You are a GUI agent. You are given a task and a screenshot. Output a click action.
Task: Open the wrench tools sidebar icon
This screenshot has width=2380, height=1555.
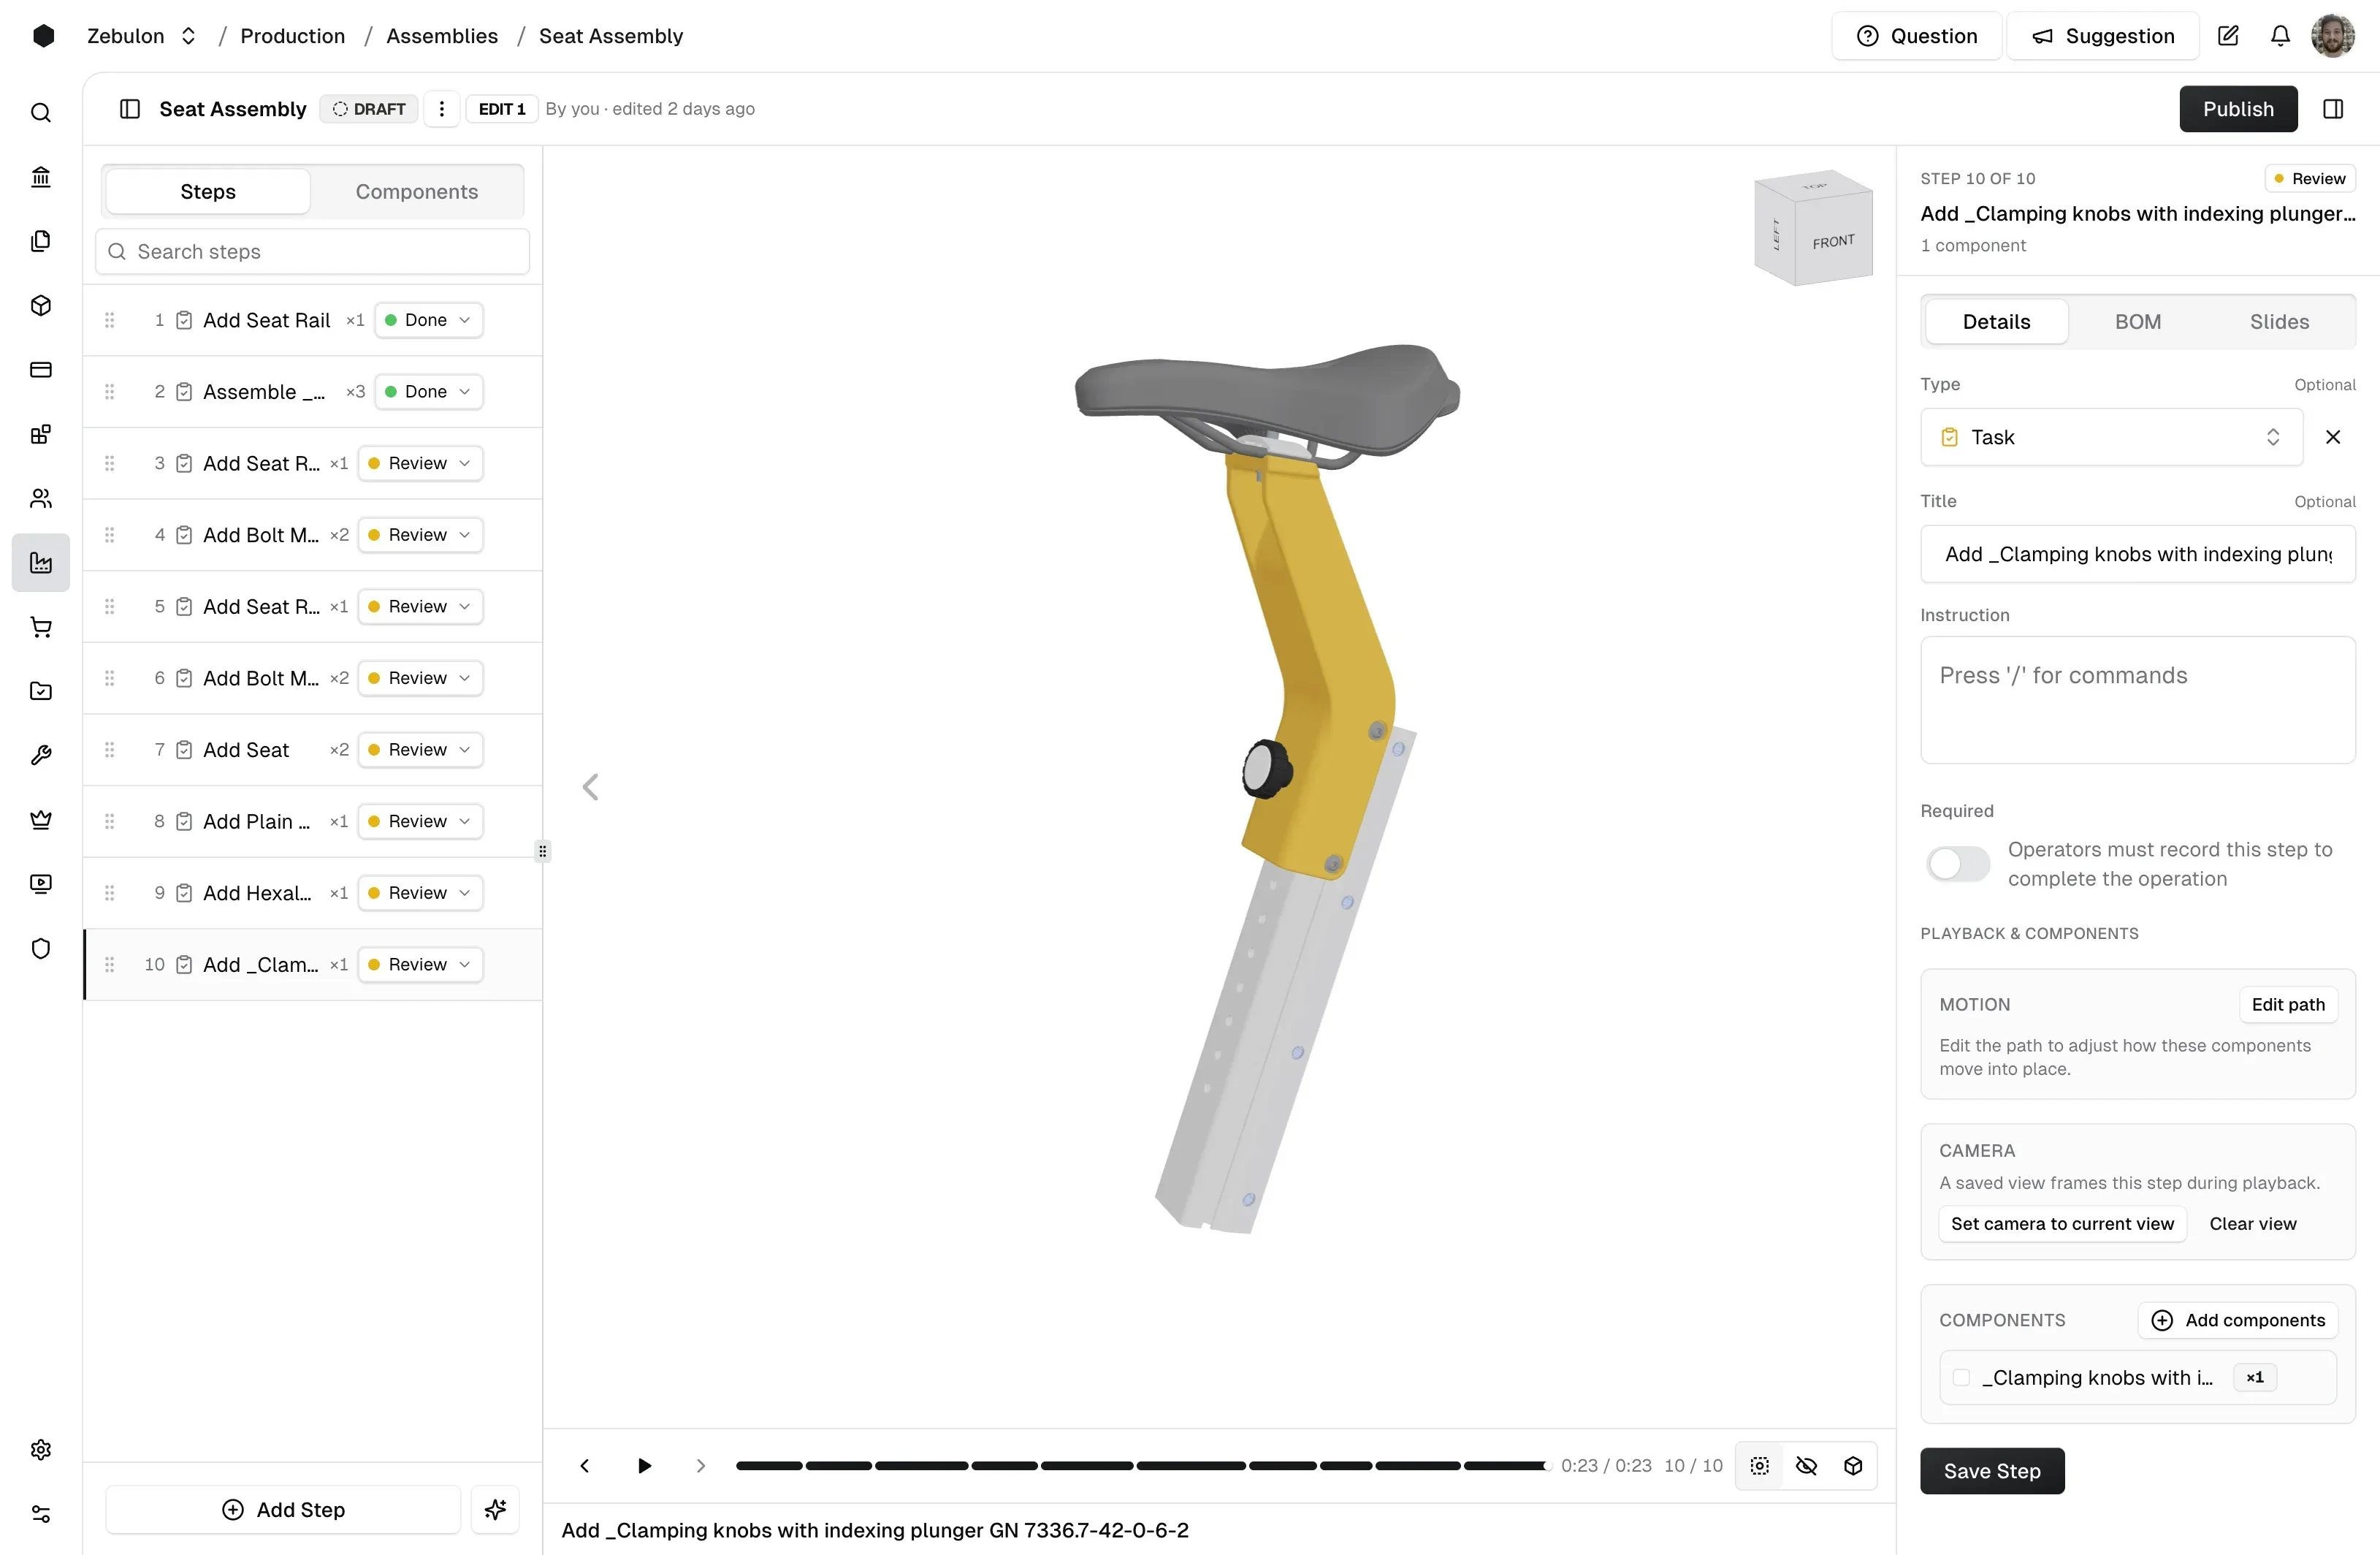[x=41, y=756]
